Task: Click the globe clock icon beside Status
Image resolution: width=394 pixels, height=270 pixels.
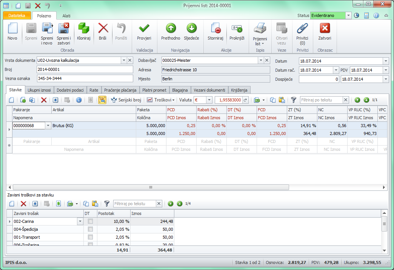Action: 357,15
